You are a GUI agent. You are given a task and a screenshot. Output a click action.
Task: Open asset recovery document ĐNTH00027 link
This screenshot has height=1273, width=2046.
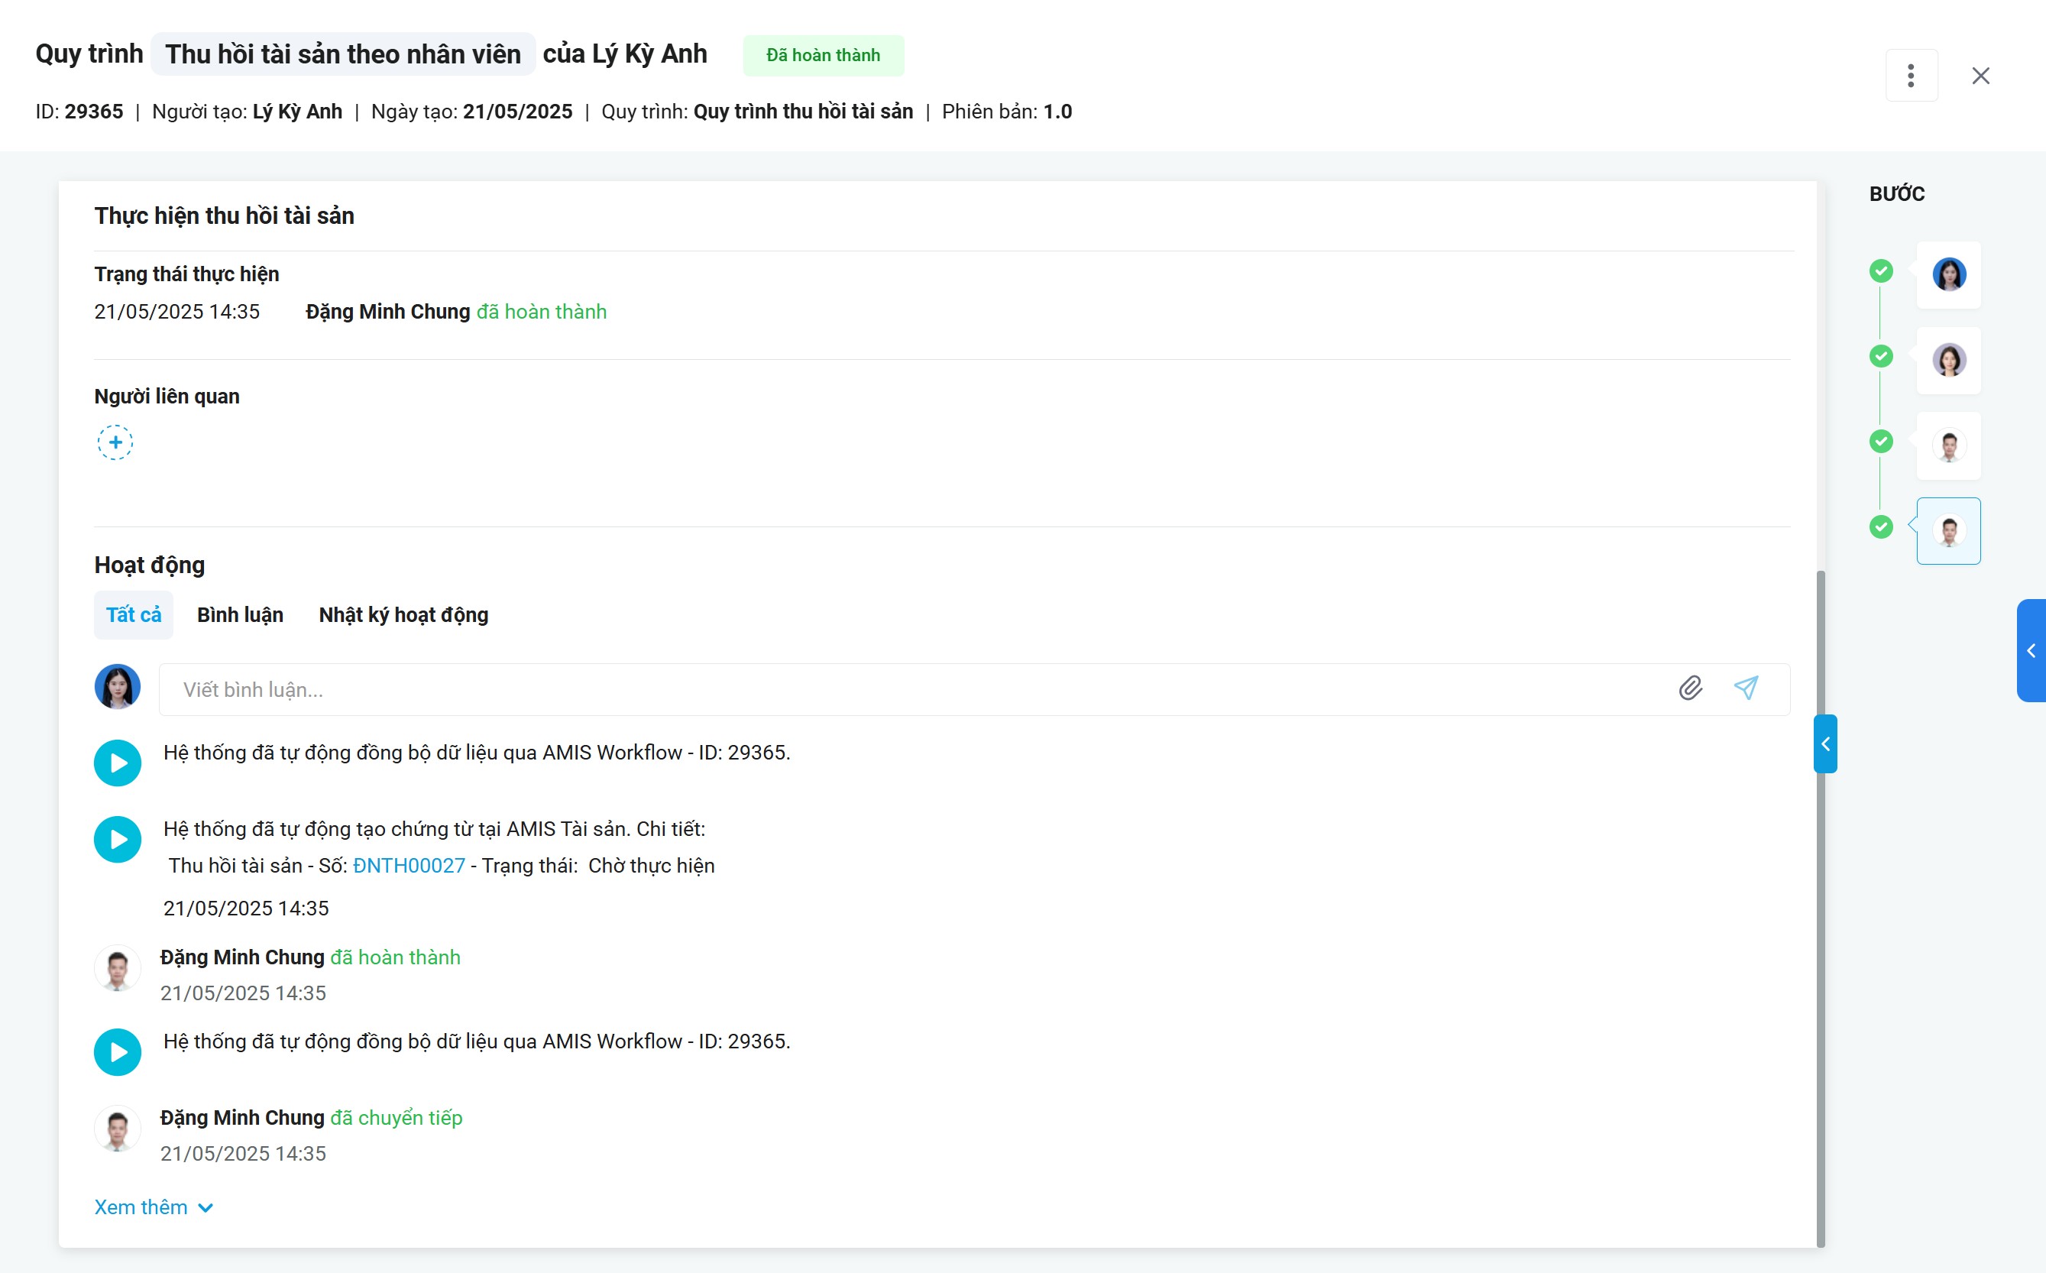coord(408,866)
